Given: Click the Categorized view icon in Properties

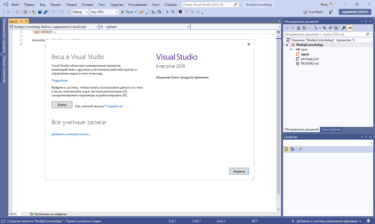Looking at the screenshot, I should click(287, 149).
